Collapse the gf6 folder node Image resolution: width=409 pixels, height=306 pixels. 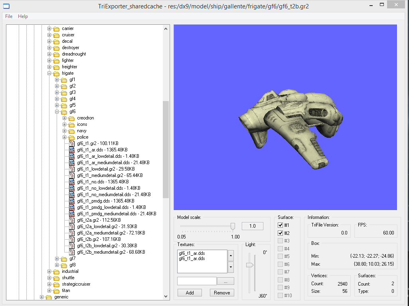coord(57,112)
